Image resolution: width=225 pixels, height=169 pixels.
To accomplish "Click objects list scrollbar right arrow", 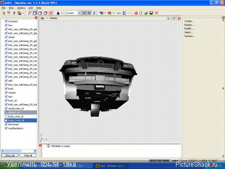I will point(35,151).
